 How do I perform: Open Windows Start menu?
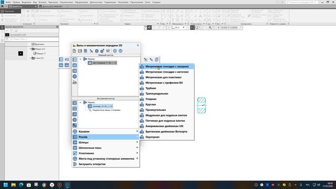(6, 185)
